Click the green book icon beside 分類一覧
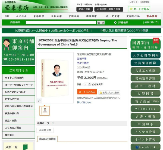The height and width of the screenshot is (150, 163). point(25,147)
